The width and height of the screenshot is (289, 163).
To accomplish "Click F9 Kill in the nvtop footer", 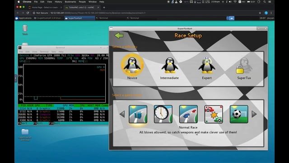I will click(38, 123).
